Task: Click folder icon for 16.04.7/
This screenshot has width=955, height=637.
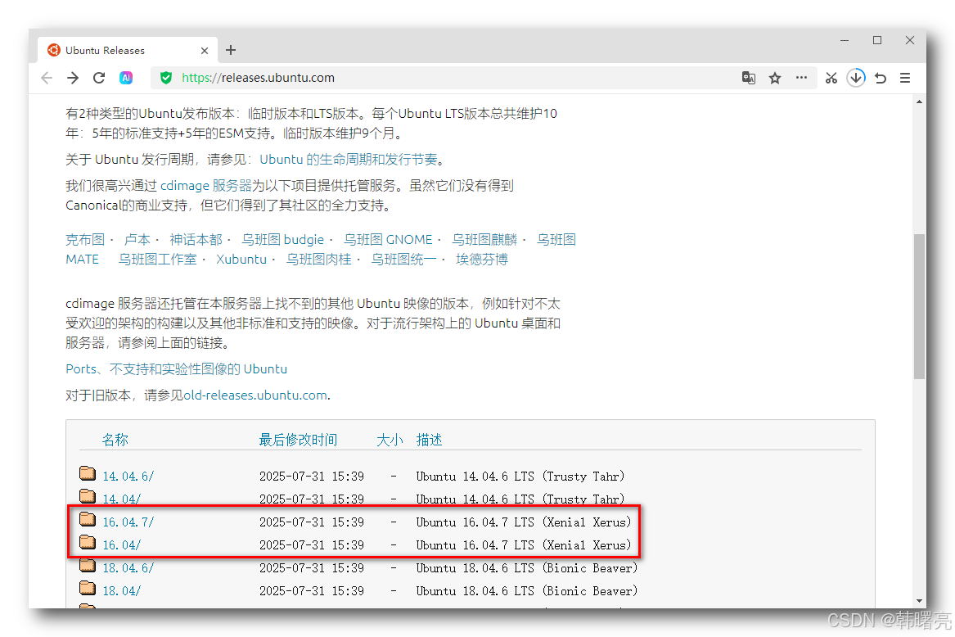Action: coord(88,519)
